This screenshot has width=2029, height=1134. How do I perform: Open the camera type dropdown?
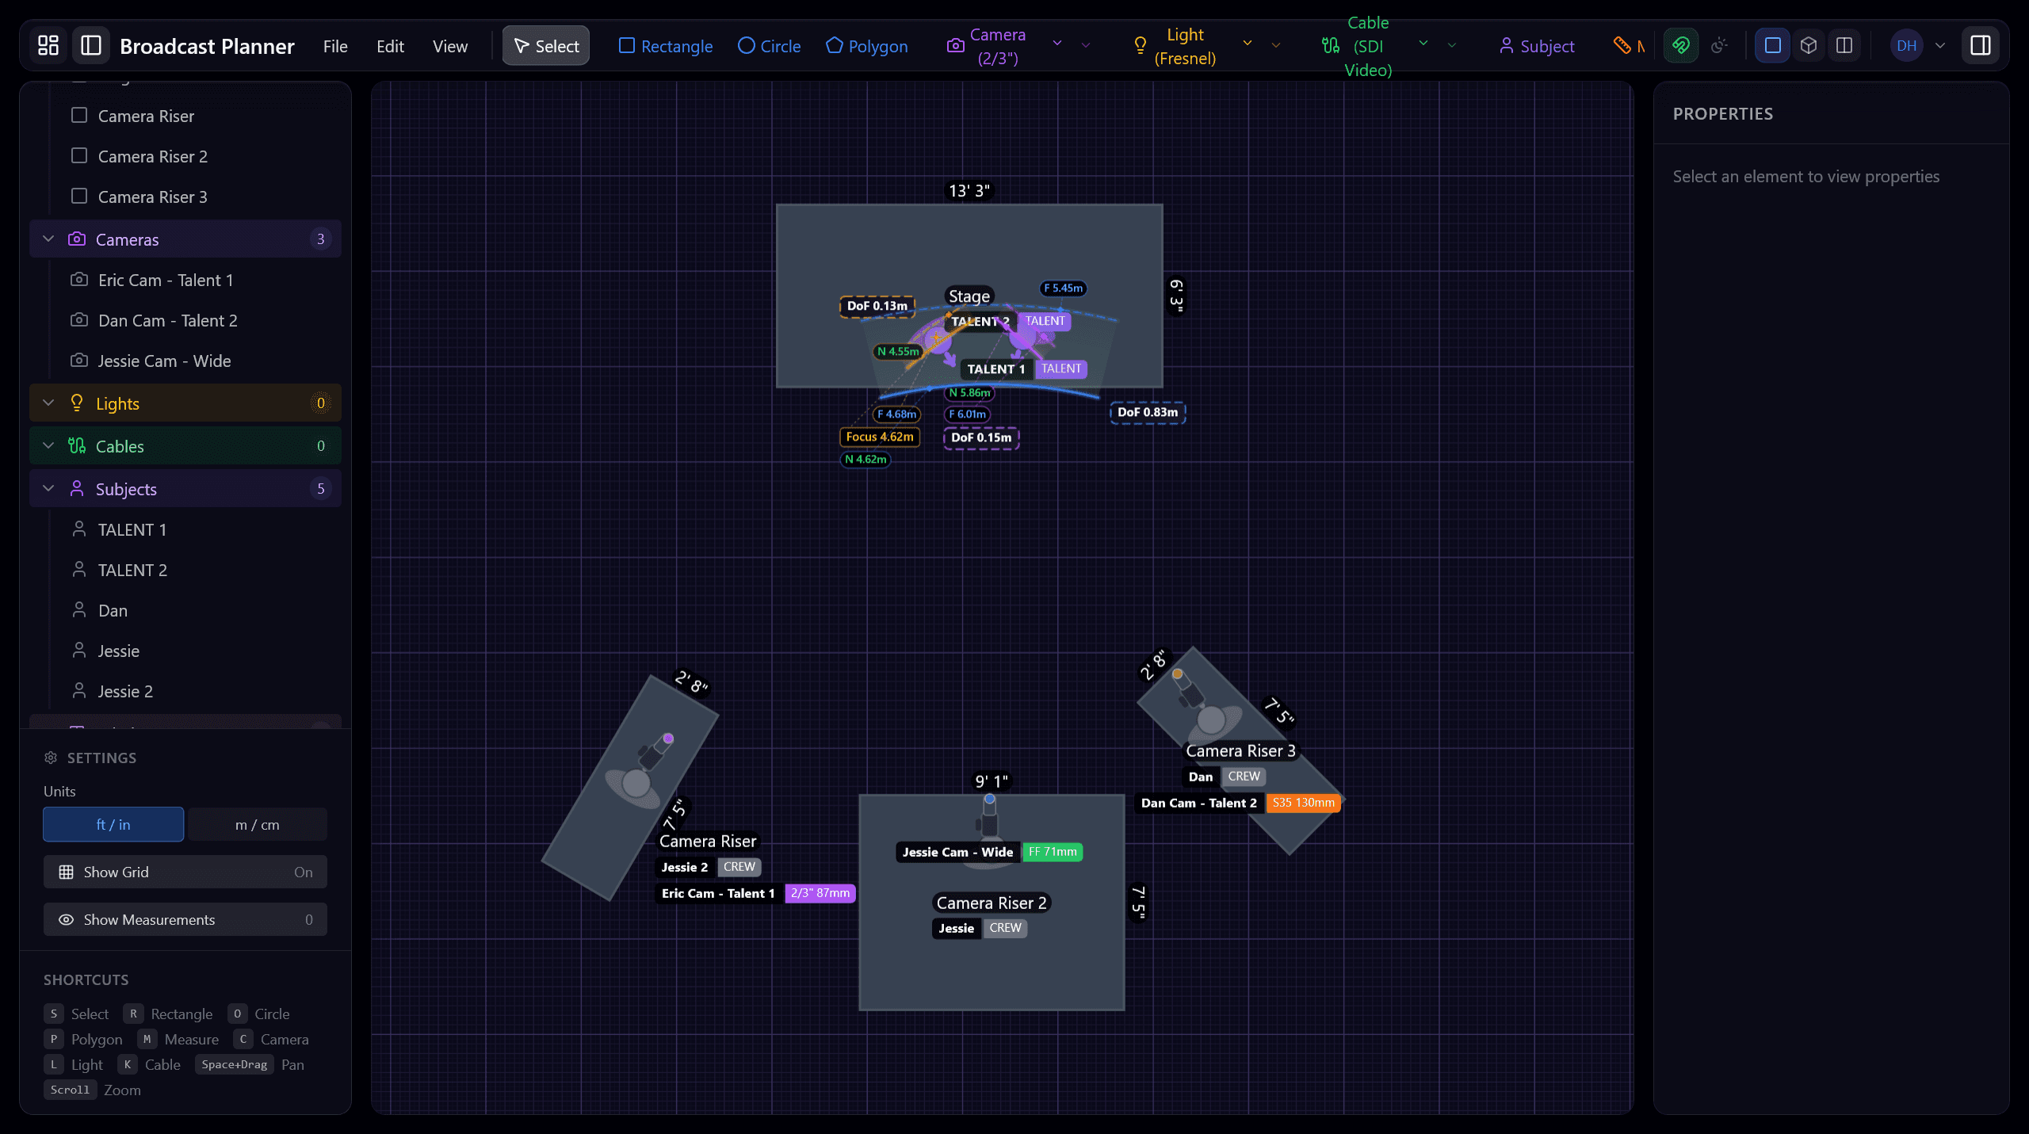tap(1057, 45)
